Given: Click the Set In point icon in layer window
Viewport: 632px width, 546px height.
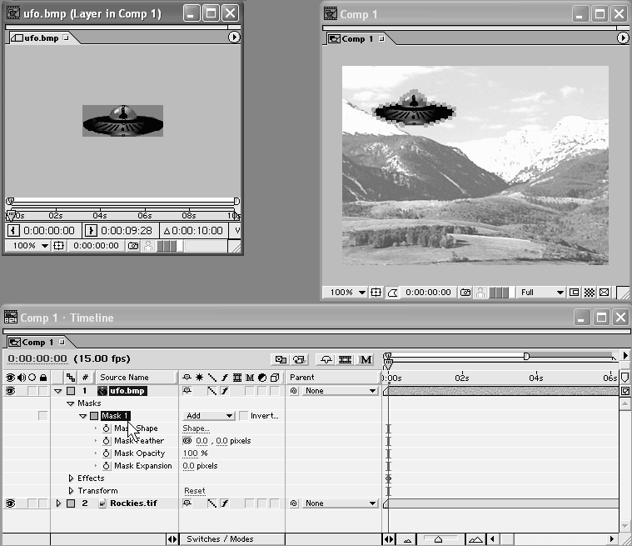Looking at the screenshot, I should [14, 231].
